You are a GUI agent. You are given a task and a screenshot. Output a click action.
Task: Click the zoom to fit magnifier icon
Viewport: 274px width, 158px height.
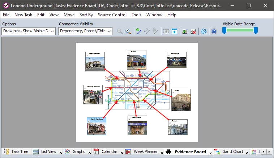point(128,32)
